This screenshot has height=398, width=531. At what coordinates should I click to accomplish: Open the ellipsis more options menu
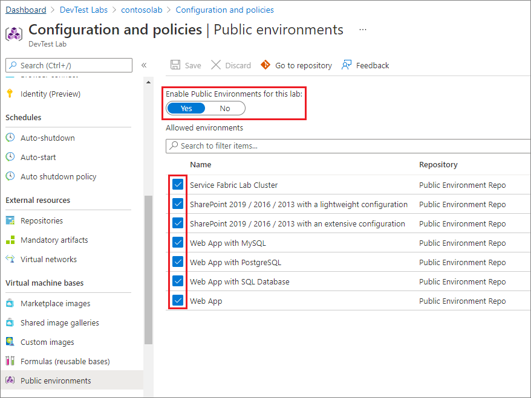(363, 30)
